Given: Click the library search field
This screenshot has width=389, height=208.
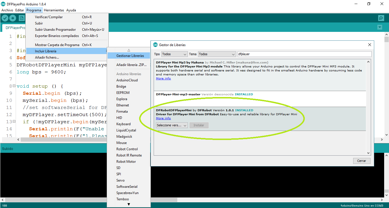Looking at the screenshot, I should coord(304,54).
